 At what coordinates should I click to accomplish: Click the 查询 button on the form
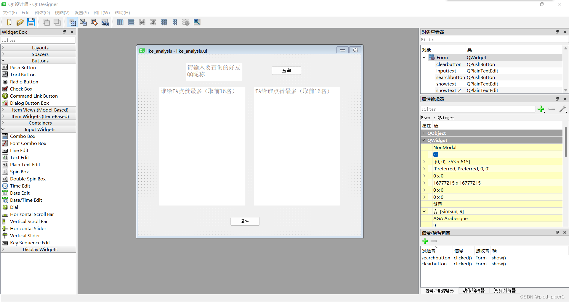point(286,70)
